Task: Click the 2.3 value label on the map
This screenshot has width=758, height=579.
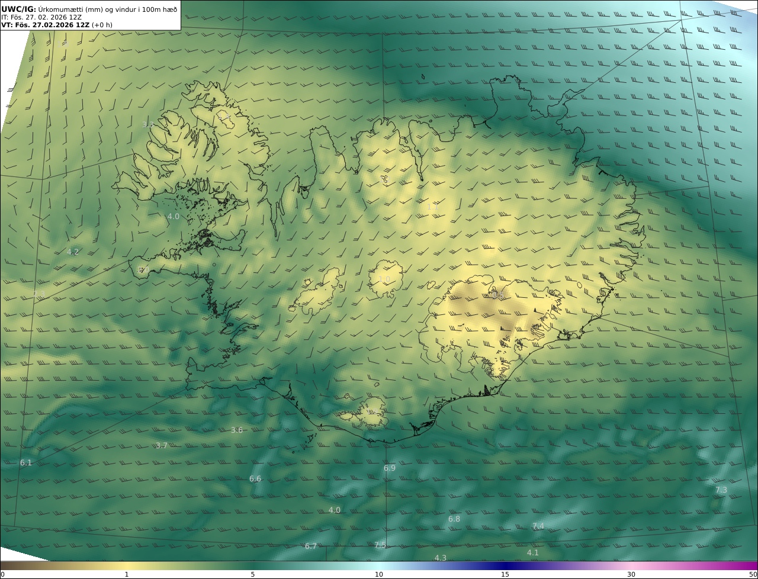Action: point(39,294)
